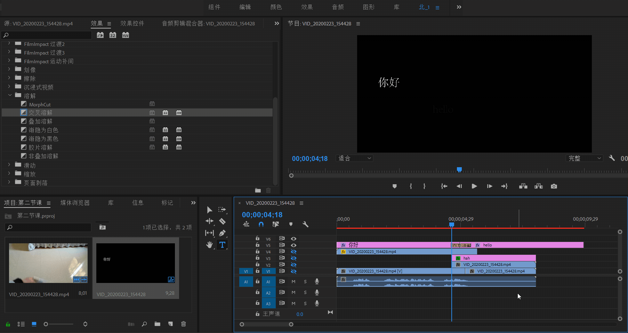The height and width of the screenshot is (333, 628).
Task: Hide the V5 track output
Action: (x=293, y=245)
